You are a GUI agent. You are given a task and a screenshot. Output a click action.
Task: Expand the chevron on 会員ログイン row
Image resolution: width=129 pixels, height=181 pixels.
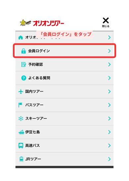[x=109, y=51]
